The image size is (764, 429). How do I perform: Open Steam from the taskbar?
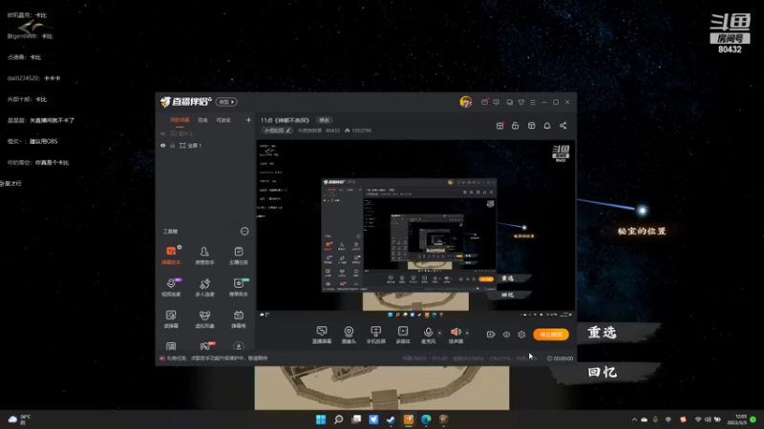click(391, 419)
